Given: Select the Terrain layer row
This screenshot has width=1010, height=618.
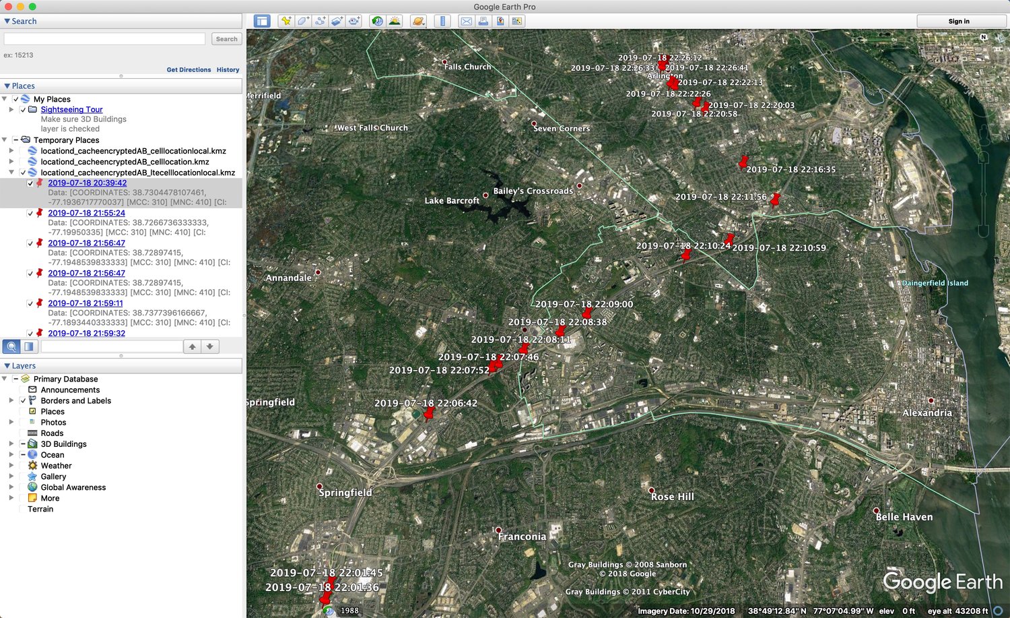Looking at the screenshot, I should (40, 509).
